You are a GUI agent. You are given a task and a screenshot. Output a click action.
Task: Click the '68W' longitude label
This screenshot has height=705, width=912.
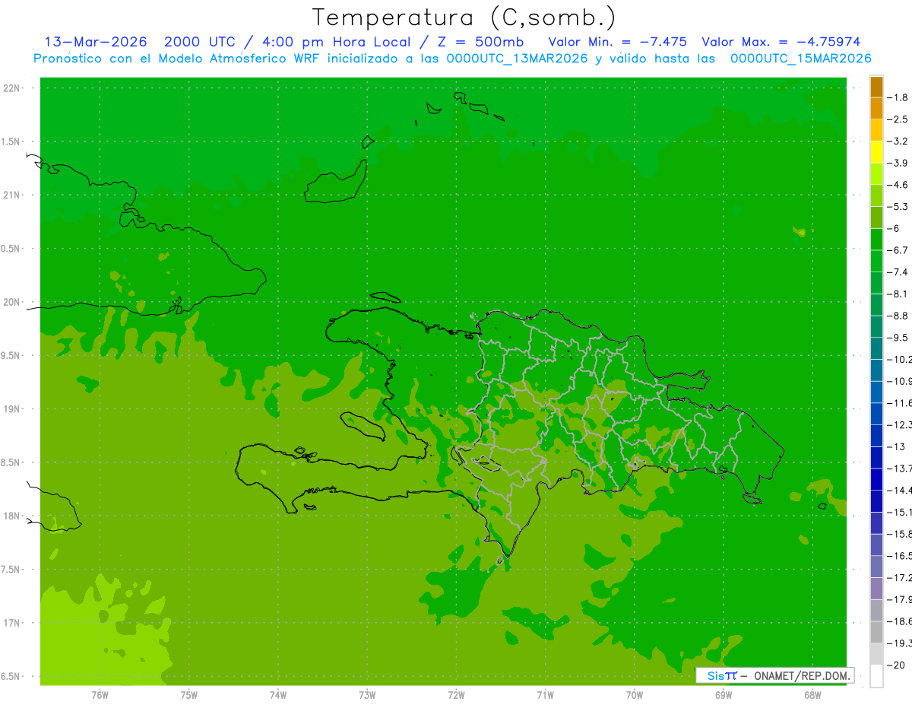(x=812, y=695)
